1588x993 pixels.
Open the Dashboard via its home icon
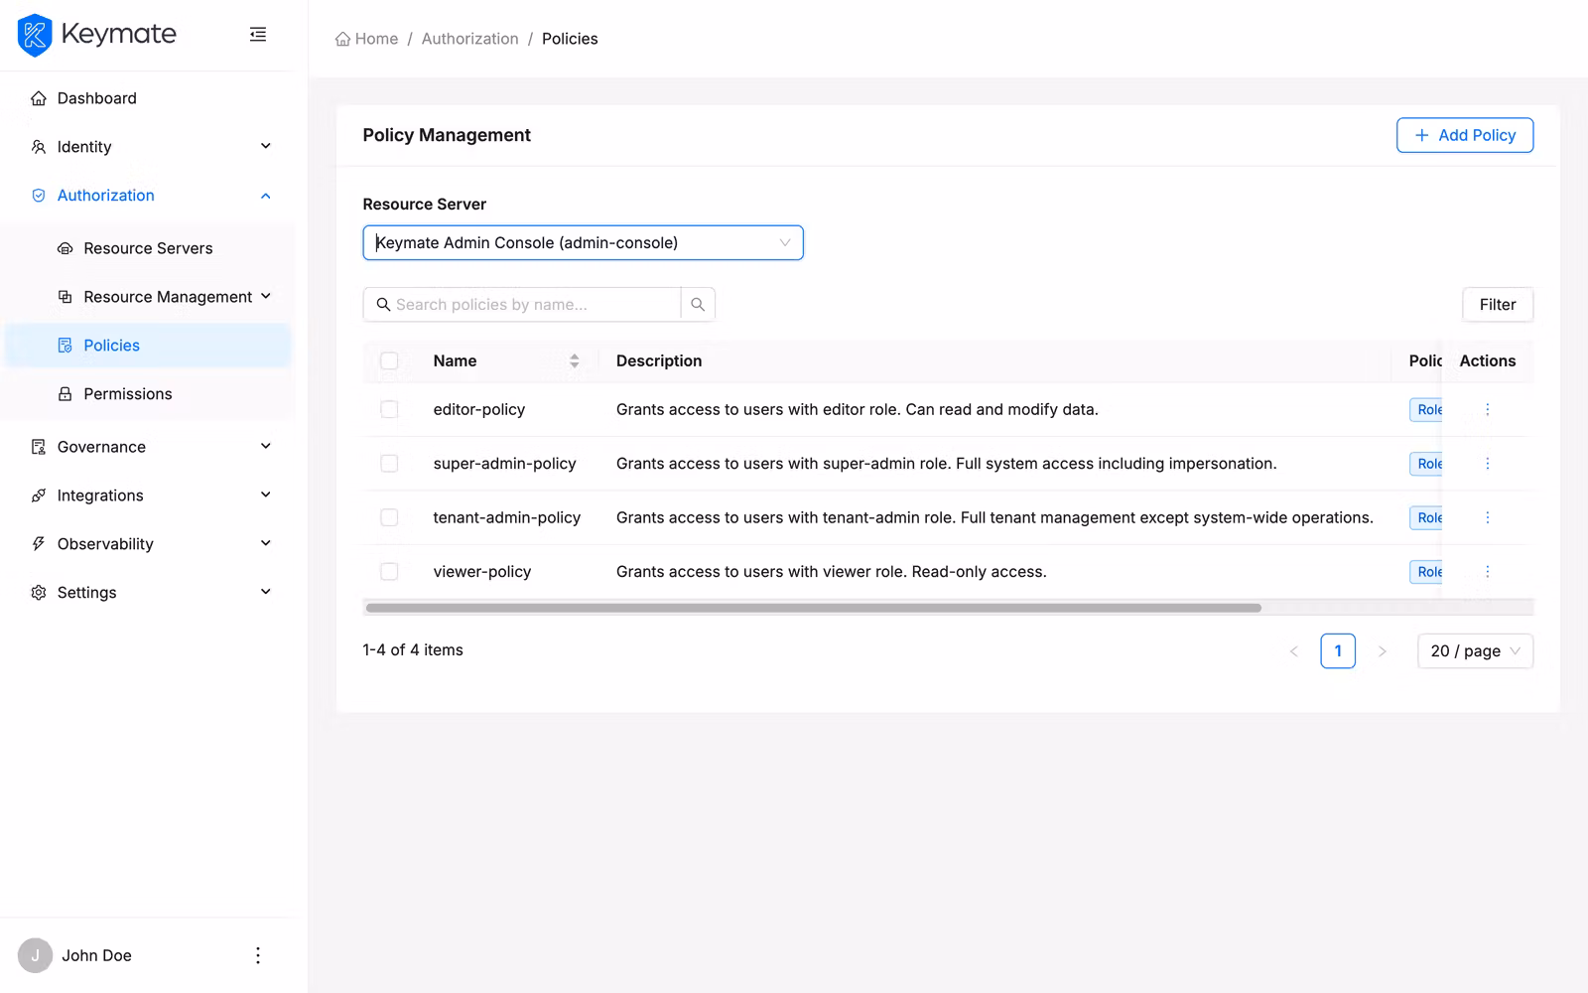[x=38, y=97]
